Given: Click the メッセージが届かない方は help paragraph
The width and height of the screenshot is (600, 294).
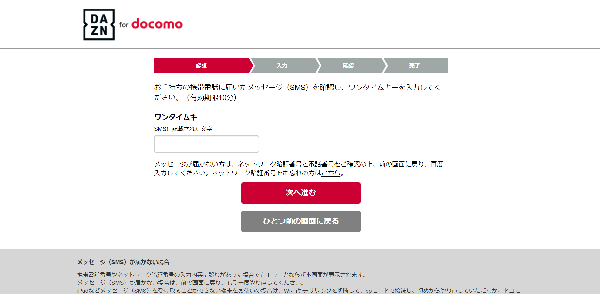Looking at the screenshot, I should click(x=299, y=164).
